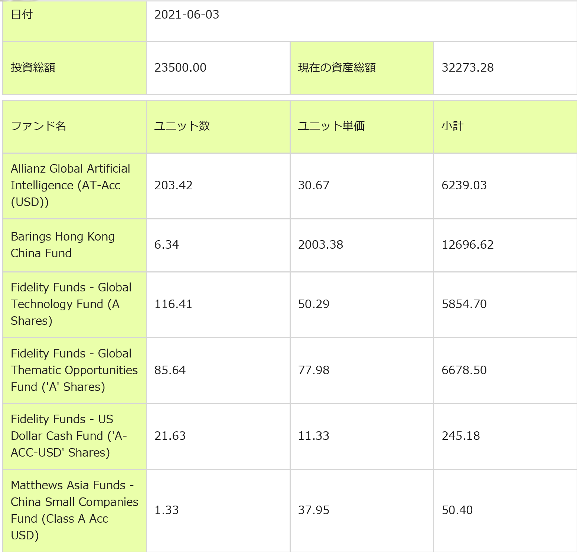Select Fidelity Global Technology Fund name
The image size is (577, 552).
tap(71, 304)
